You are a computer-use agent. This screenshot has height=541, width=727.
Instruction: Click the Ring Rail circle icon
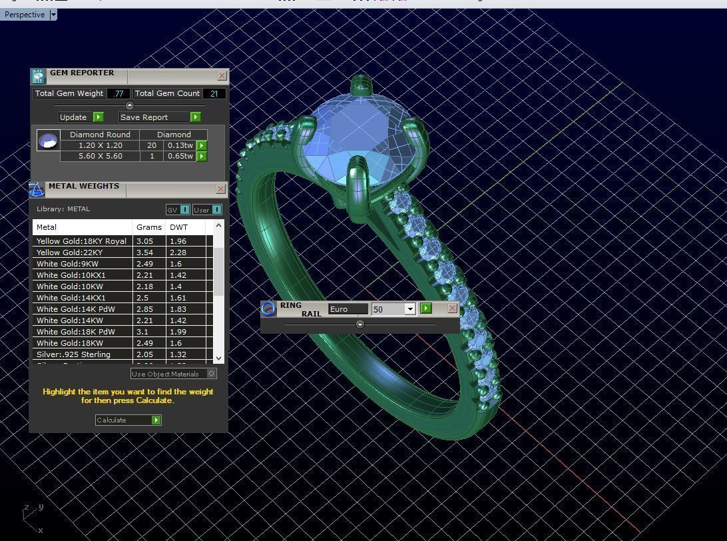pos(268,308)
